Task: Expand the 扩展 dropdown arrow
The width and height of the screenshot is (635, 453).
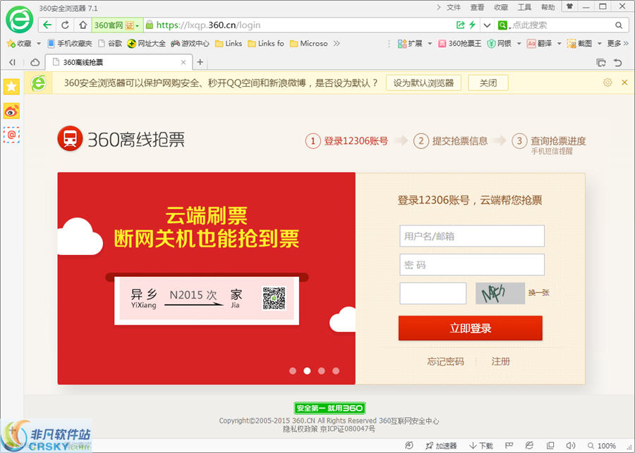Action: pos(430,44)
